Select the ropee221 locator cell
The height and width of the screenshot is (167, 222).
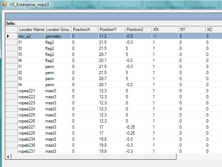(31, 91)
